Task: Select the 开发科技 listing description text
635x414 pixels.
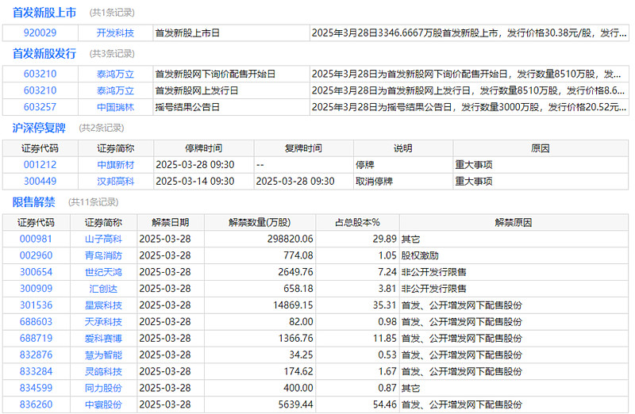Action: pyautogui.click(x=469, y=33)
